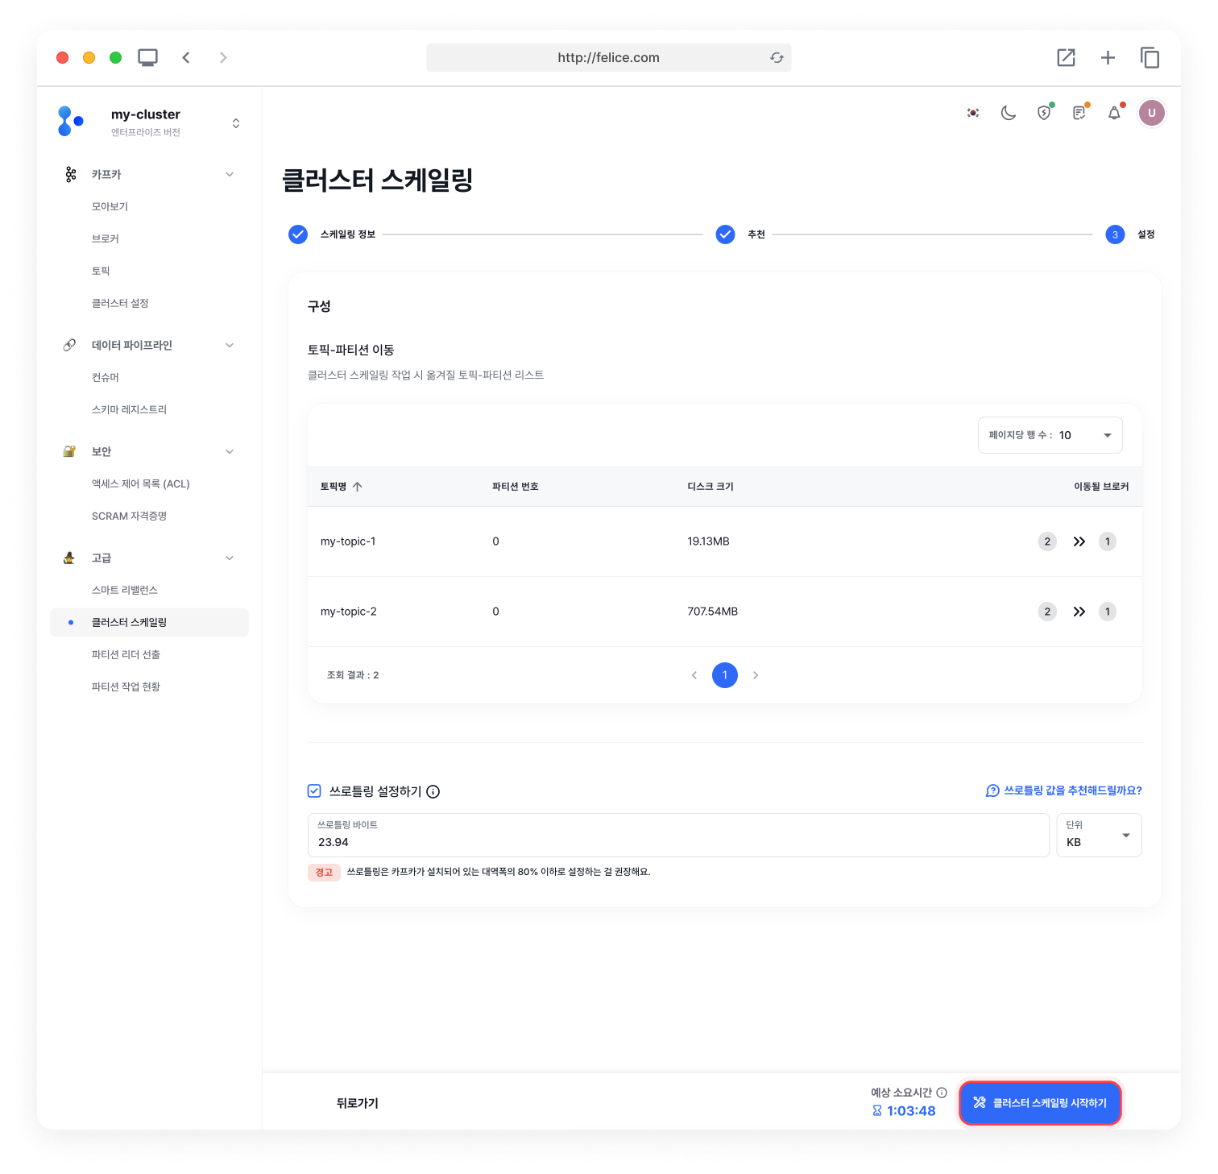
Task: Open SCRAM 자격증명 page
Action: [129, 516]
